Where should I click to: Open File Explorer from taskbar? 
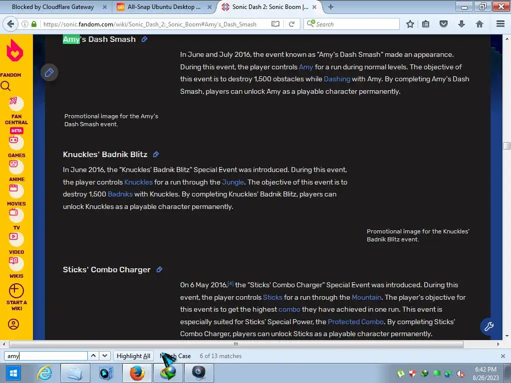pyautogui.click(x=75, y=373)
